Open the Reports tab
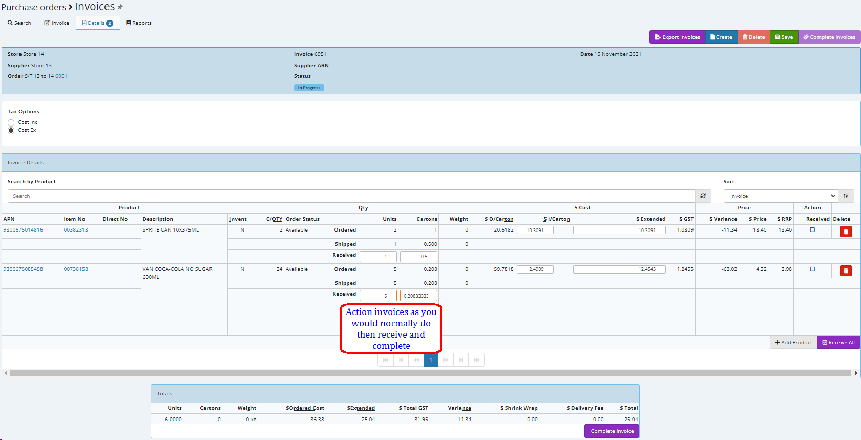This screenshot has height=440, width=861. coord(139,23)
